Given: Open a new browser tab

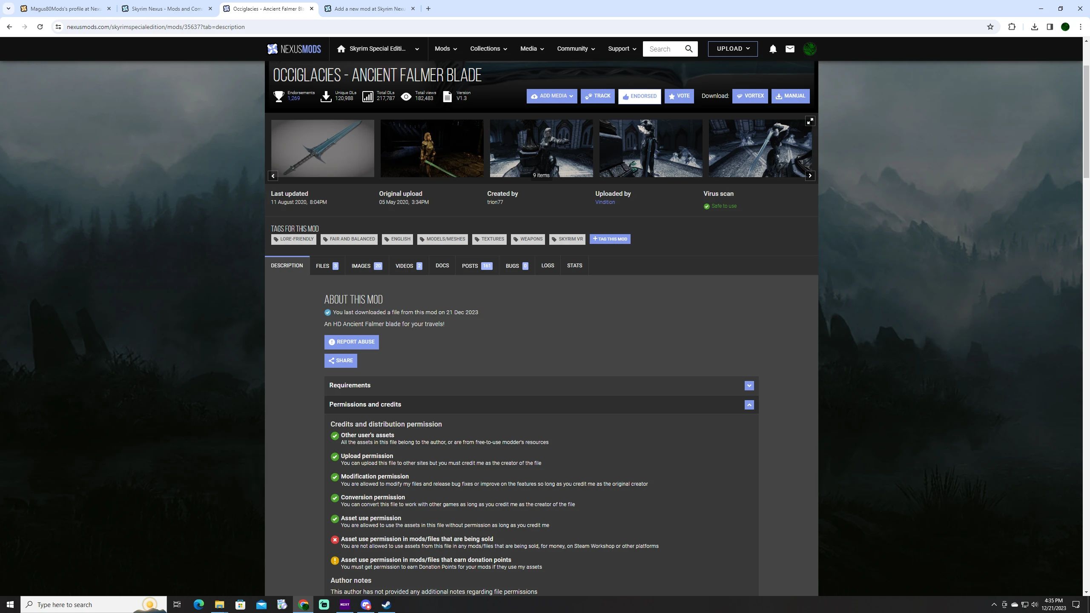Looking at the screenshot, I should click(x=428, y=9).
